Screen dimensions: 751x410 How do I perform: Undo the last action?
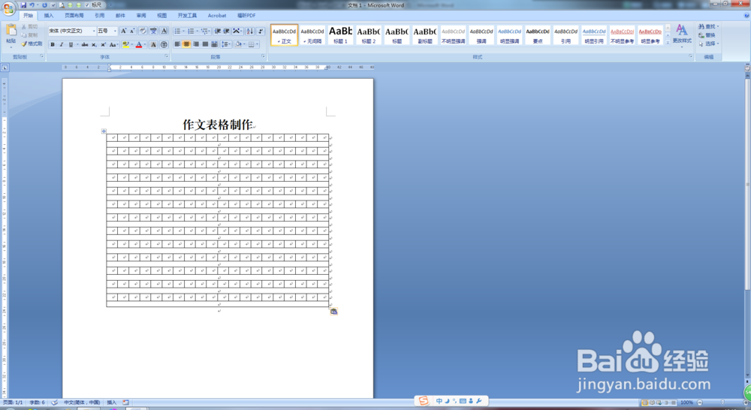tap(32, 5)
